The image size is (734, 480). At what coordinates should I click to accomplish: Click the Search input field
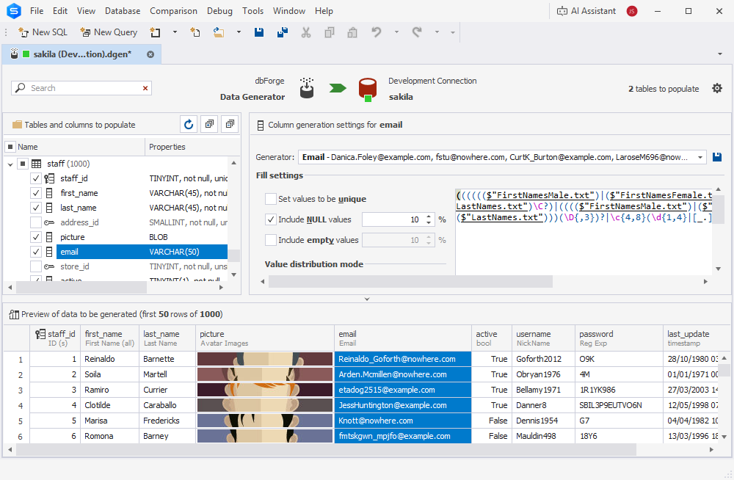pos(82,88)
